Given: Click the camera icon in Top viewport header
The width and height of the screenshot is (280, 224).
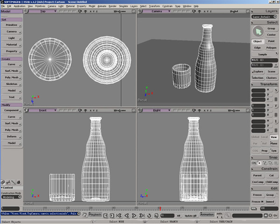Looking at the screenshot, I should click(80, 11).
